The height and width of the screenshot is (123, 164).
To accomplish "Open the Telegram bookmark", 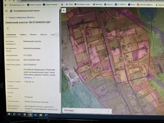I will (109, 4).
